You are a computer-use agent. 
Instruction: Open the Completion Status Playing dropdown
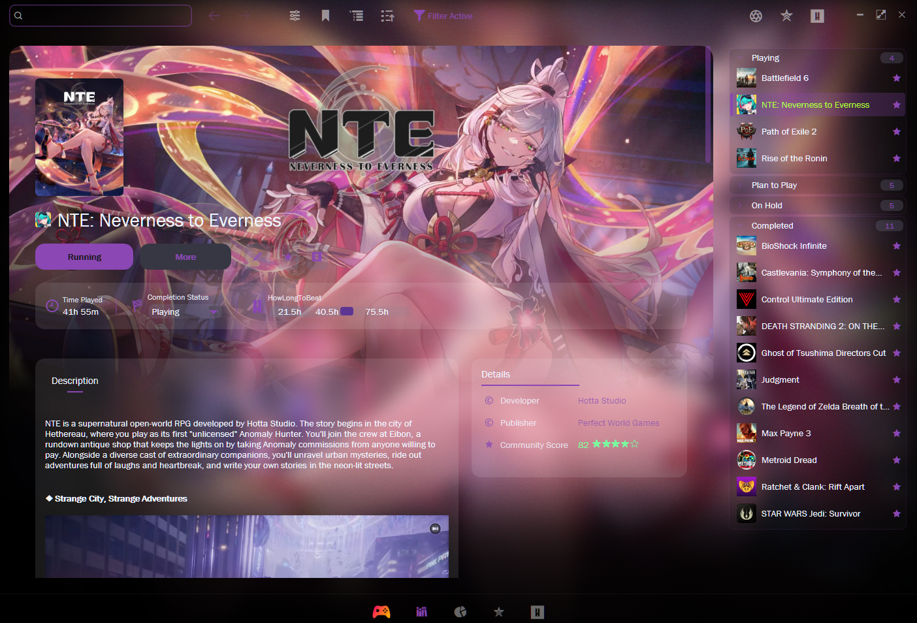185,312
